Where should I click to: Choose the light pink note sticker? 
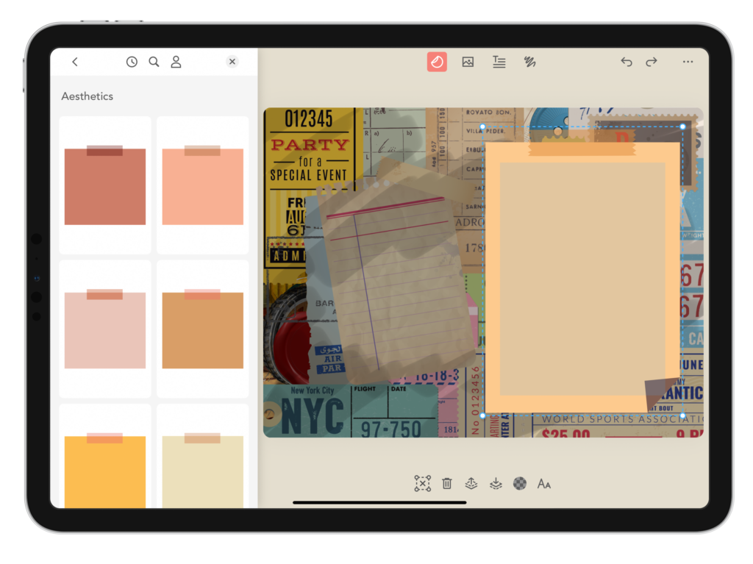104,329
